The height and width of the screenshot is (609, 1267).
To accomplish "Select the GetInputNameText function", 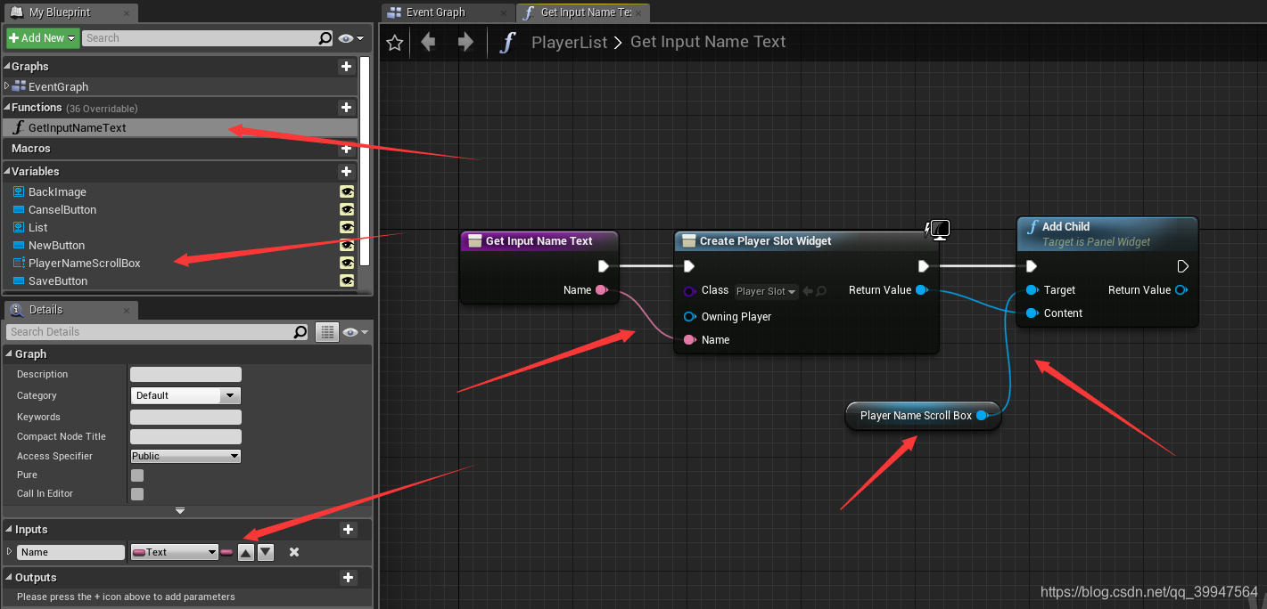I will (x=180, y=127).
